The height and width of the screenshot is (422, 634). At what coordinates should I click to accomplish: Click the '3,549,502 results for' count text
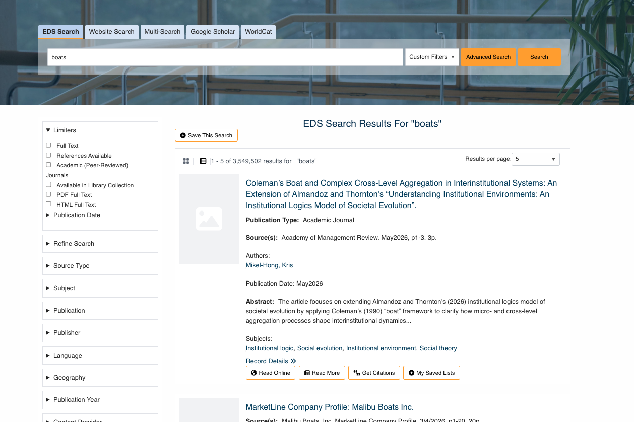262,161
